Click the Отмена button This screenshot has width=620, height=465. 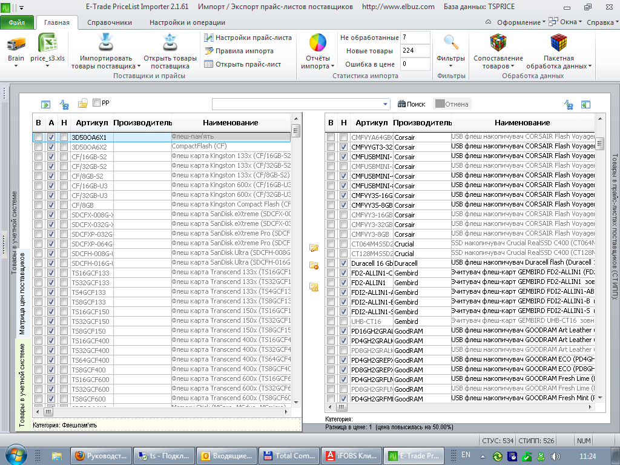(452, 104)
